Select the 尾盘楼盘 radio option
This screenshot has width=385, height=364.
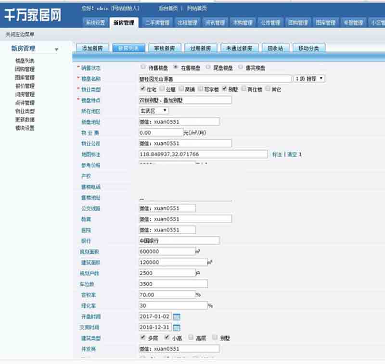coord(208,67)
